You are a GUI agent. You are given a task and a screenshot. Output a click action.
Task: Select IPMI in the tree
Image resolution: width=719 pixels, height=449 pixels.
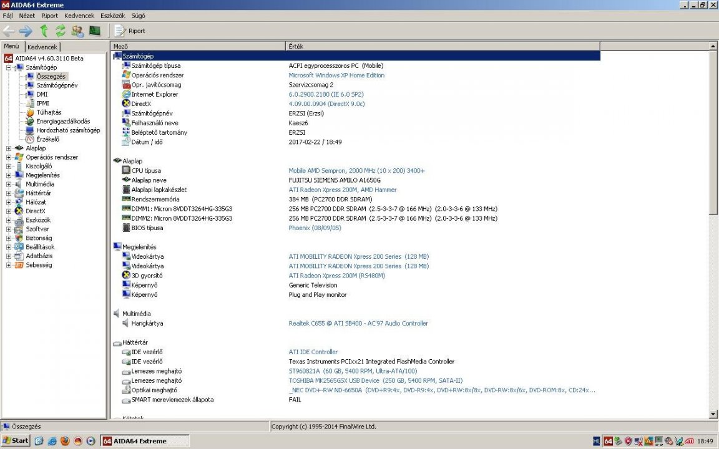click(x=42, y=103)
